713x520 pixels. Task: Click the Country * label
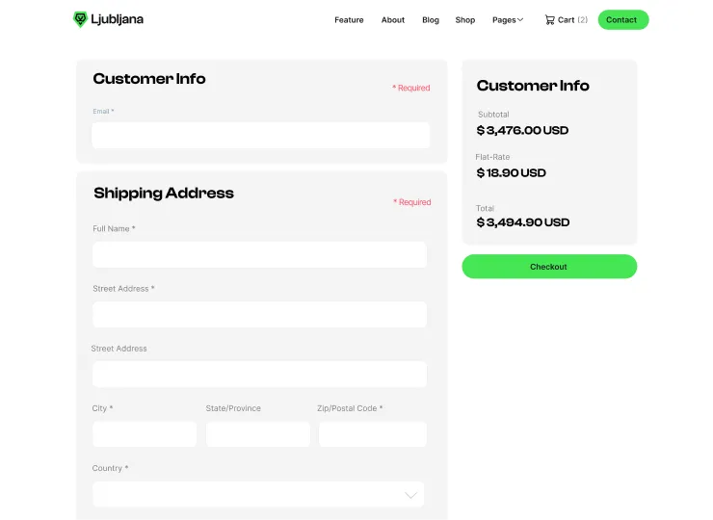point(110,468)
